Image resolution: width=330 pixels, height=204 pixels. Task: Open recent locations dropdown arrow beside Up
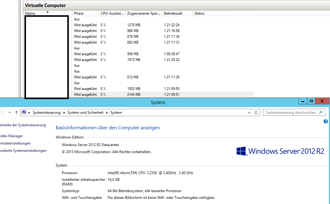(10, 113)
